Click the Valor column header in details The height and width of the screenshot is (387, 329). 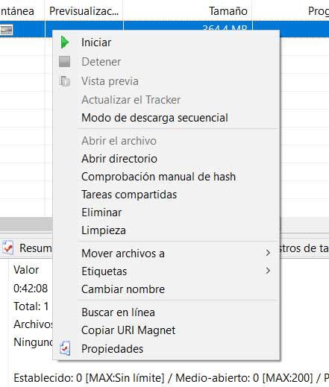[x=26, y=270]
